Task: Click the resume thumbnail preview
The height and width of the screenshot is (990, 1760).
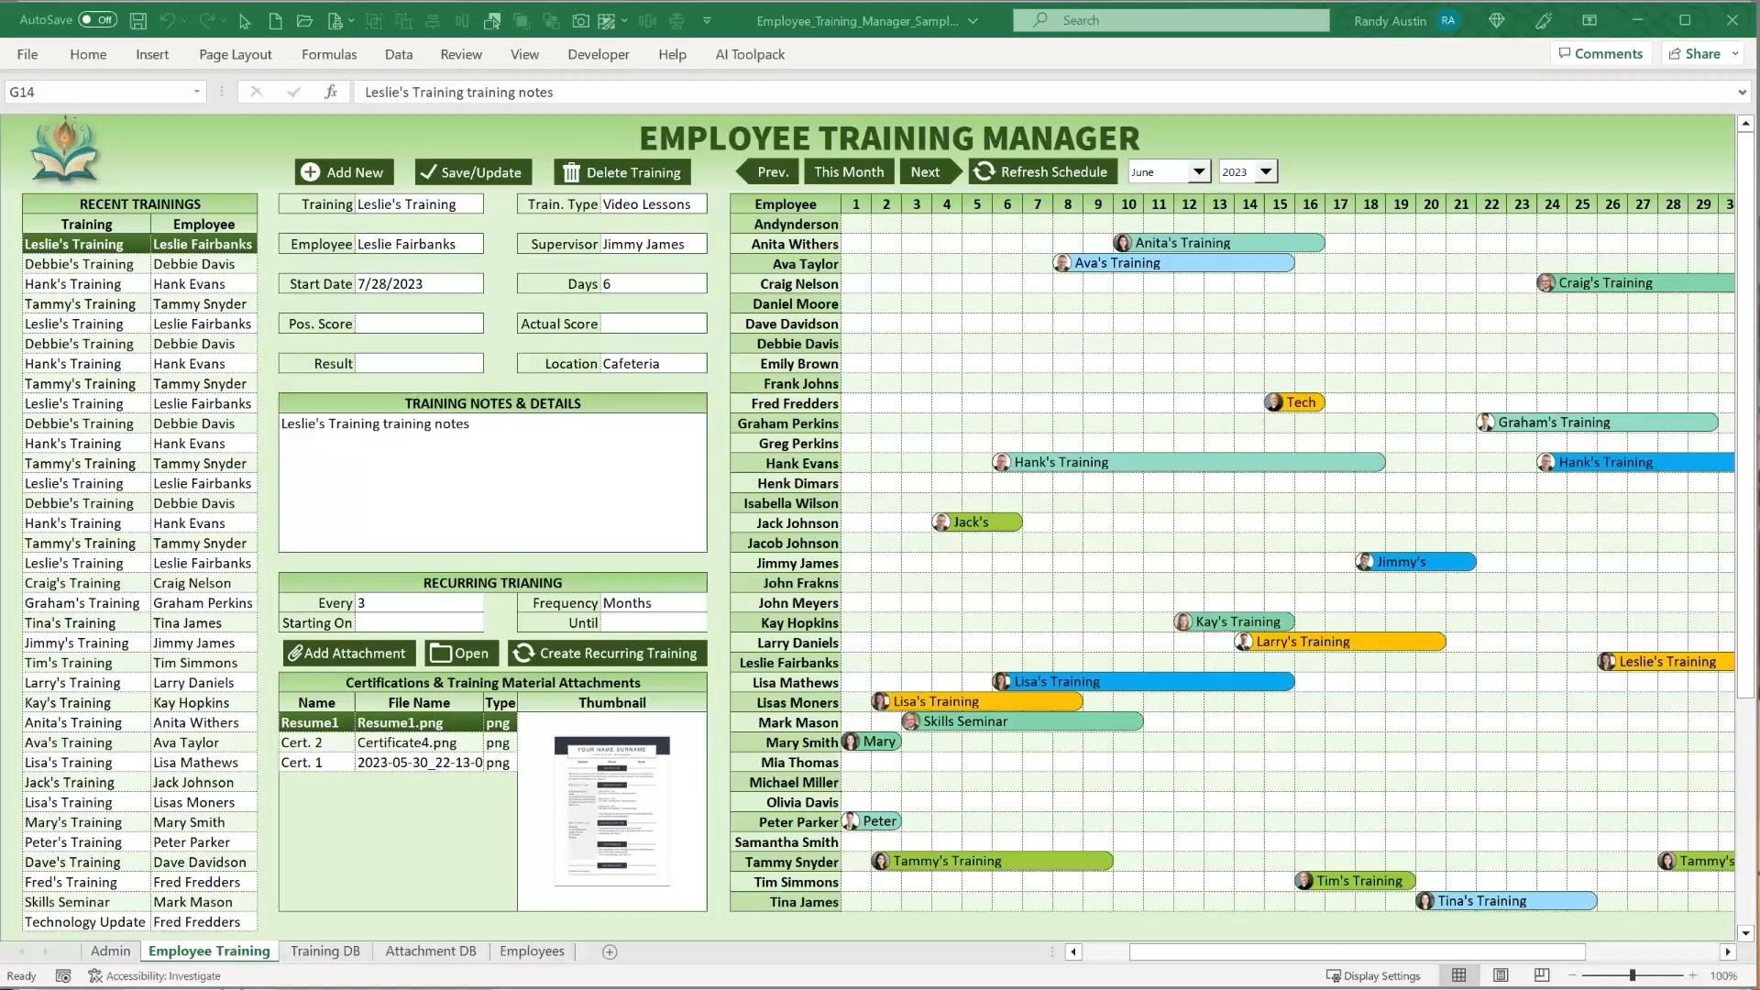Action: [611, 812]
